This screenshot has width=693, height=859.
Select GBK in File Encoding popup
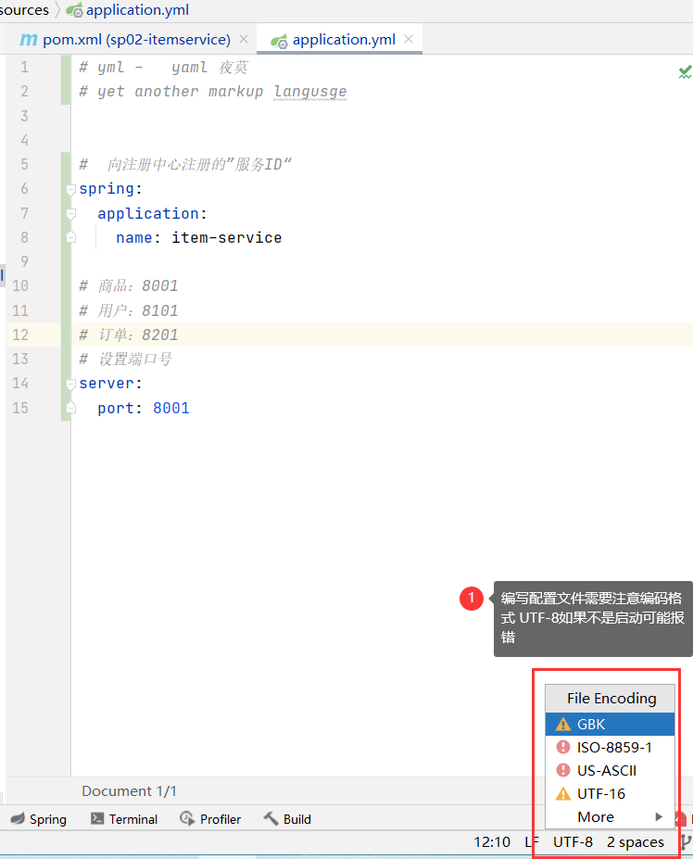[x=610, y=725]
